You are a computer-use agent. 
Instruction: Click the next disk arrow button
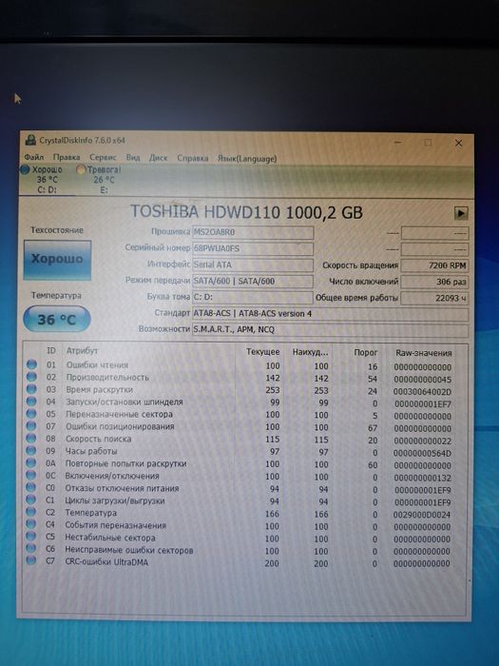point(461,213)
